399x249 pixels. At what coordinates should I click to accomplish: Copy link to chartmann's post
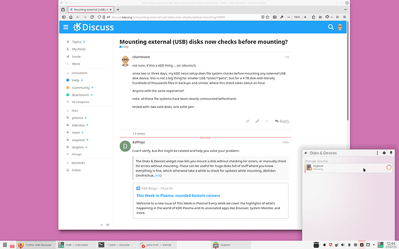(248, 121)
